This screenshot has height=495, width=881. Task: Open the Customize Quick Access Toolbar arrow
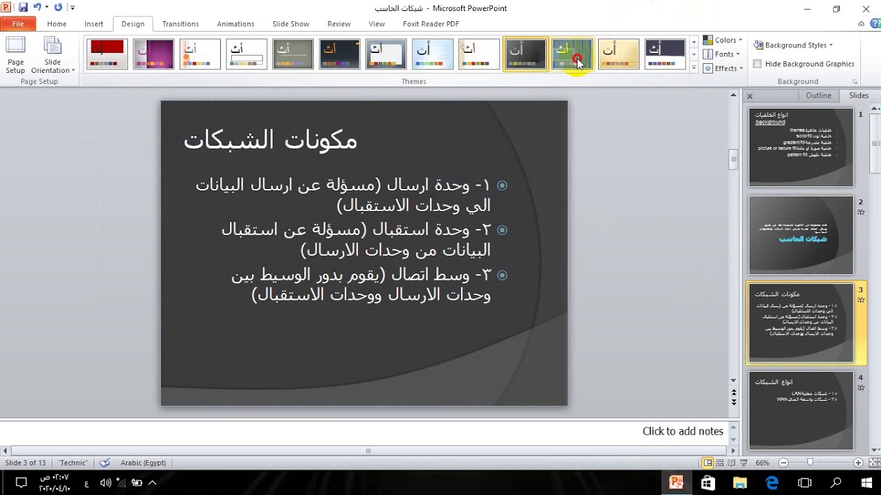pyautogui.click(x=73, y=8)
